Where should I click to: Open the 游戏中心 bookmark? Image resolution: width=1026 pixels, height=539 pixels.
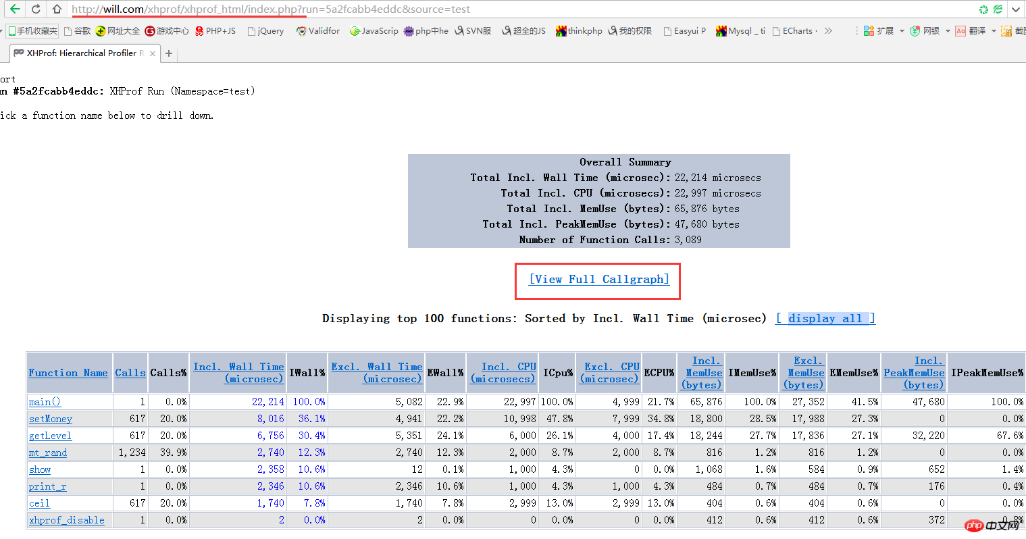click(167, 31)
